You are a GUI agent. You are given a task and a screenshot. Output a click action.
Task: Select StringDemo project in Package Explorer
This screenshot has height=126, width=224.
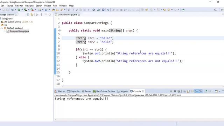point(7,19)
